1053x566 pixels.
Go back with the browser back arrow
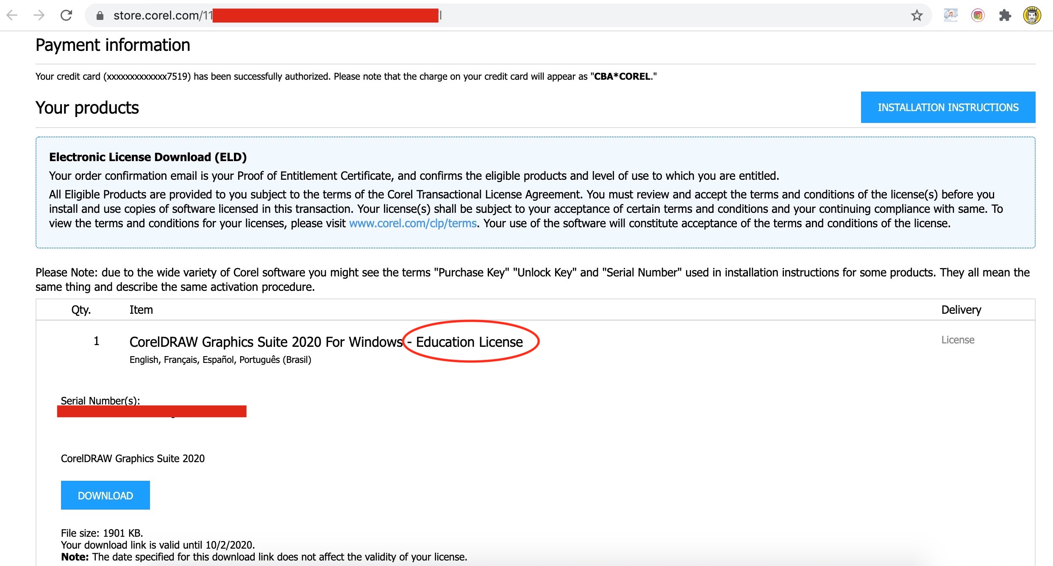[x=12, y=16]
